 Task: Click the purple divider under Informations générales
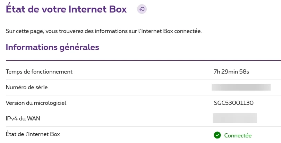143,60
